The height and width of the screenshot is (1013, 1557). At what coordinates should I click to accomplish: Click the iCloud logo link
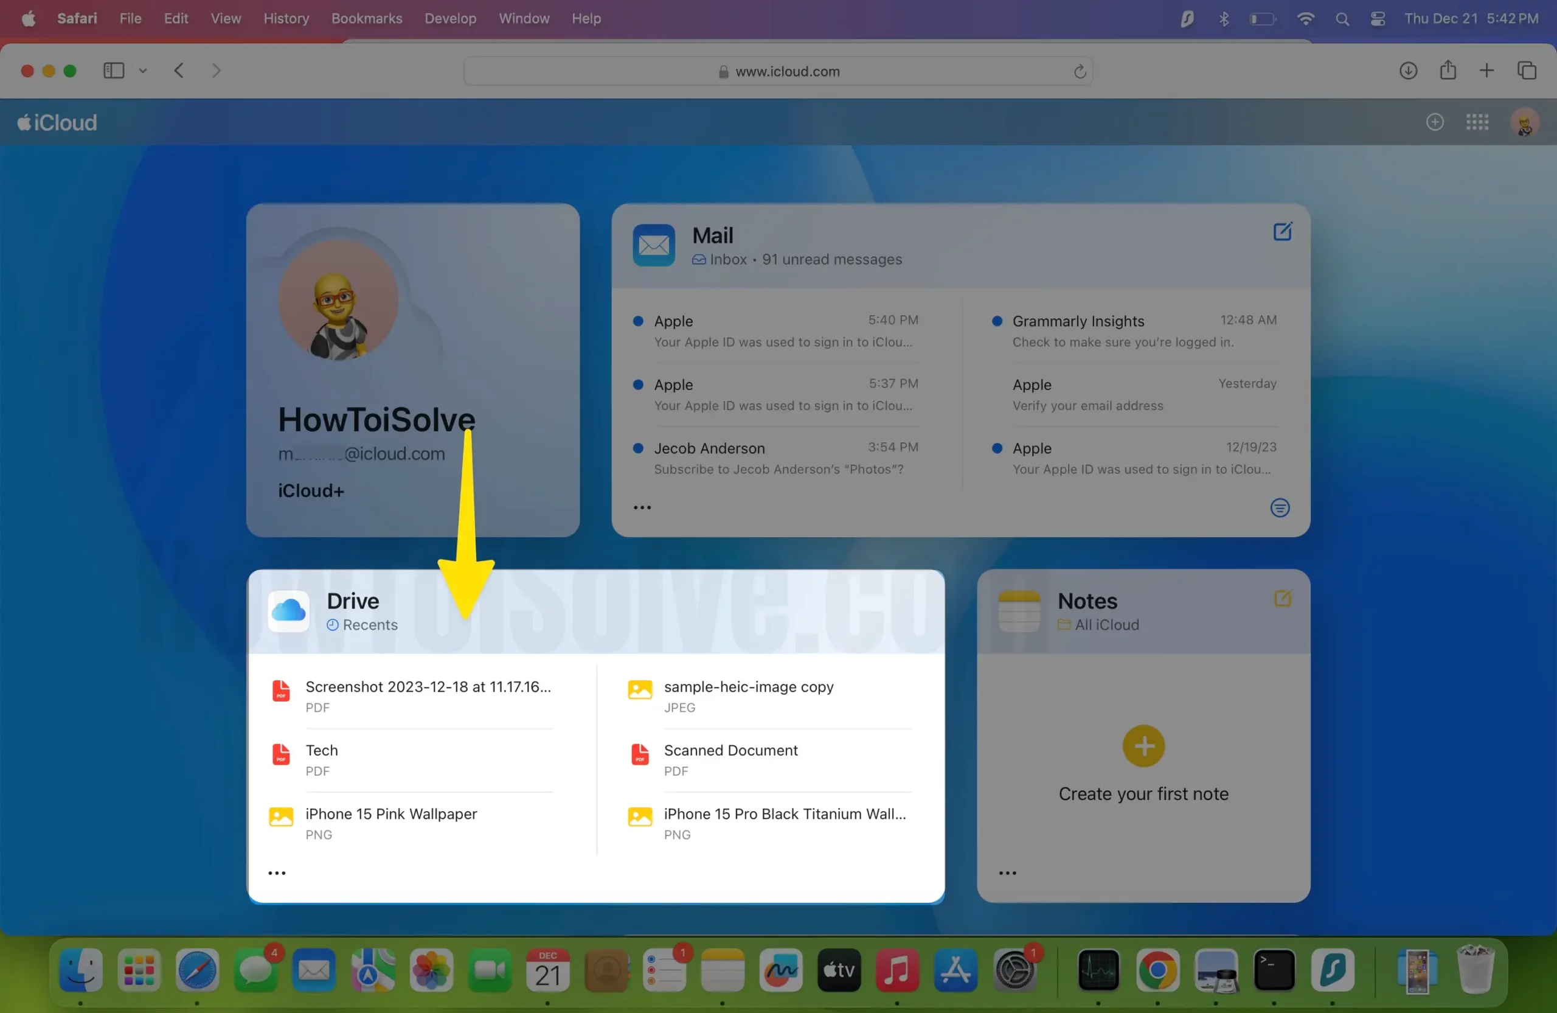click(57, 122)
